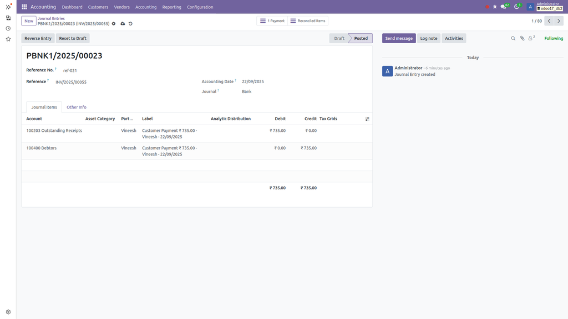The image size is (568, 319).
Task: Click the paperclip attachments icon
Action: pos(522,38)
